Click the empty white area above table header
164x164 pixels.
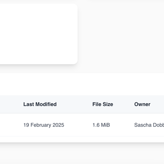[x=82, y=84]
